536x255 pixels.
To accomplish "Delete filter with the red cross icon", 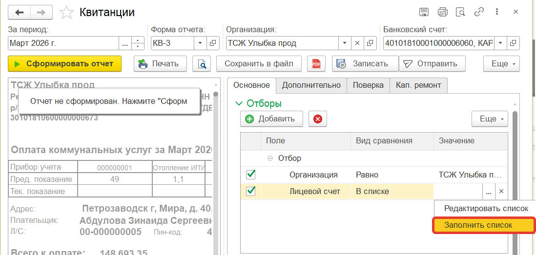I will [x=317, y=119].
